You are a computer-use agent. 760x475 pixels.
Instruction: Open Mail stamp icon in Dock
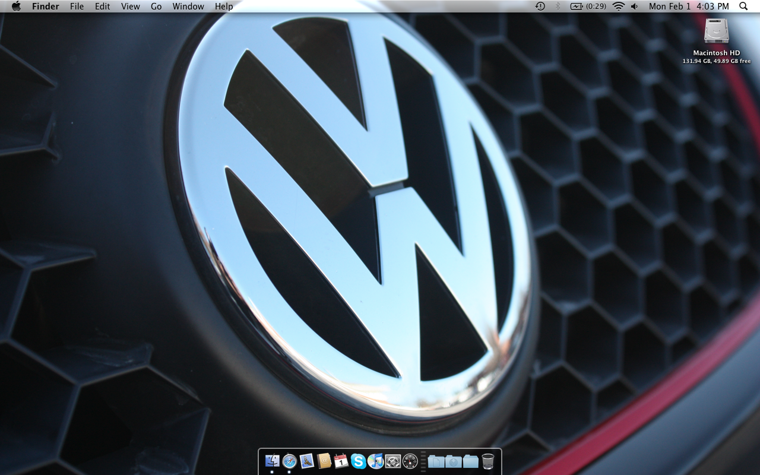tap(306, 461)
